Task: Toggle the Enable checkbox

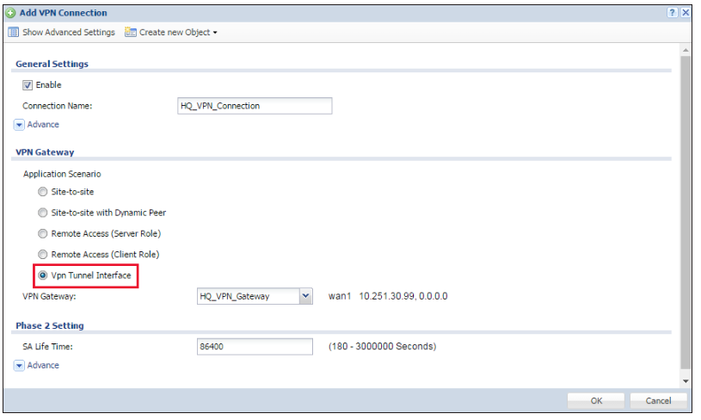Action: [x=28, y=85]
